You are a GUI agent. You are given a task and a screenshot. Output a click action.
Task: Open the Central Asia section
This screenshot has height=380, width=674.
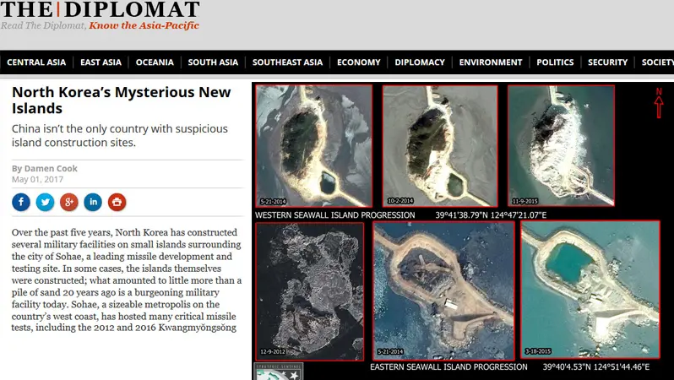point(36,62)
